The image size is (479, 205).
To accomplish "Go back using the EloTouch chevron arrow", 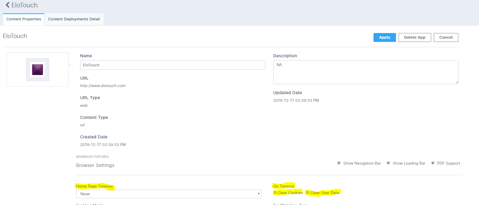I will tap(8, 5).
